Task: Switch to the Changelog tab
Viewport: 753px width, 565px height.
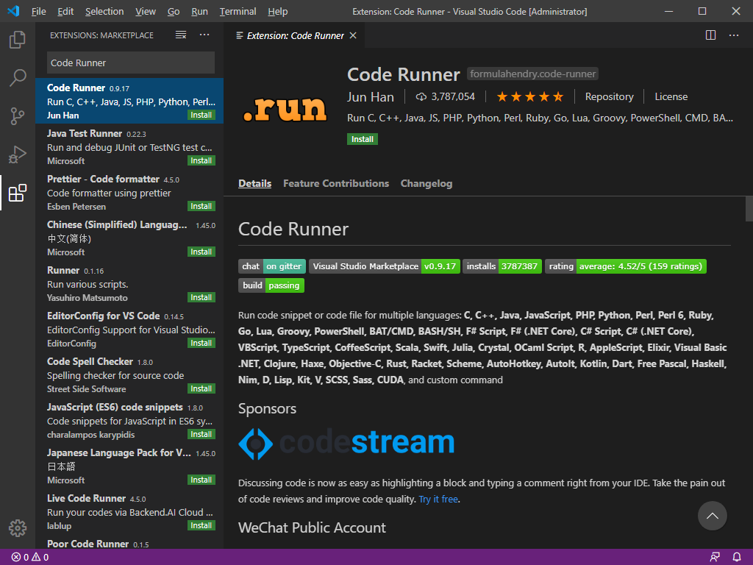Action: point(427,183)
